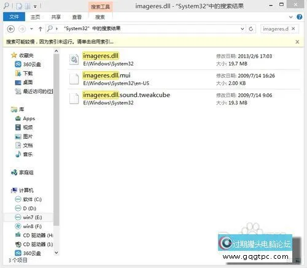Click the imageres.d search box
The width and height of the screenshot is (307, 268).
[276, 29]
